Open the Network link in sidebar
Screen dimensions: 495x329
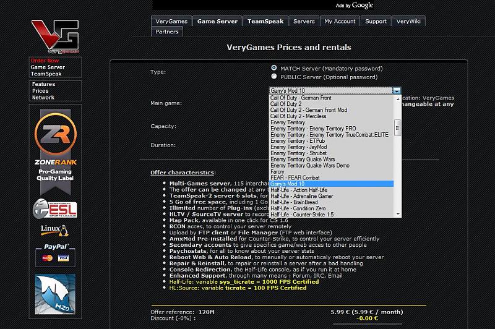click(x=43, y=98)
